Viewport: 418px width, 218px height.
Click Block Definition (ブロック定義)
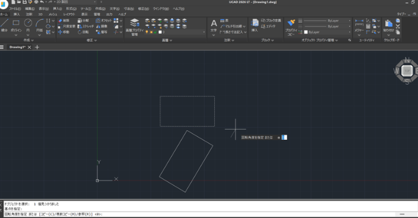[271, 20]
